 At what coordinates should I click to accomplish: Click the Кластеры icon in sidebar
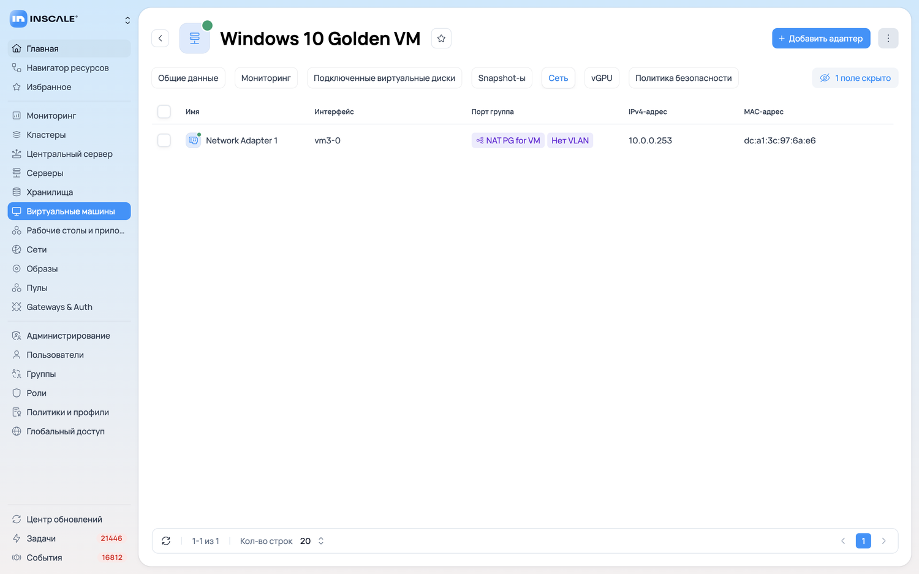coord(17,135)
